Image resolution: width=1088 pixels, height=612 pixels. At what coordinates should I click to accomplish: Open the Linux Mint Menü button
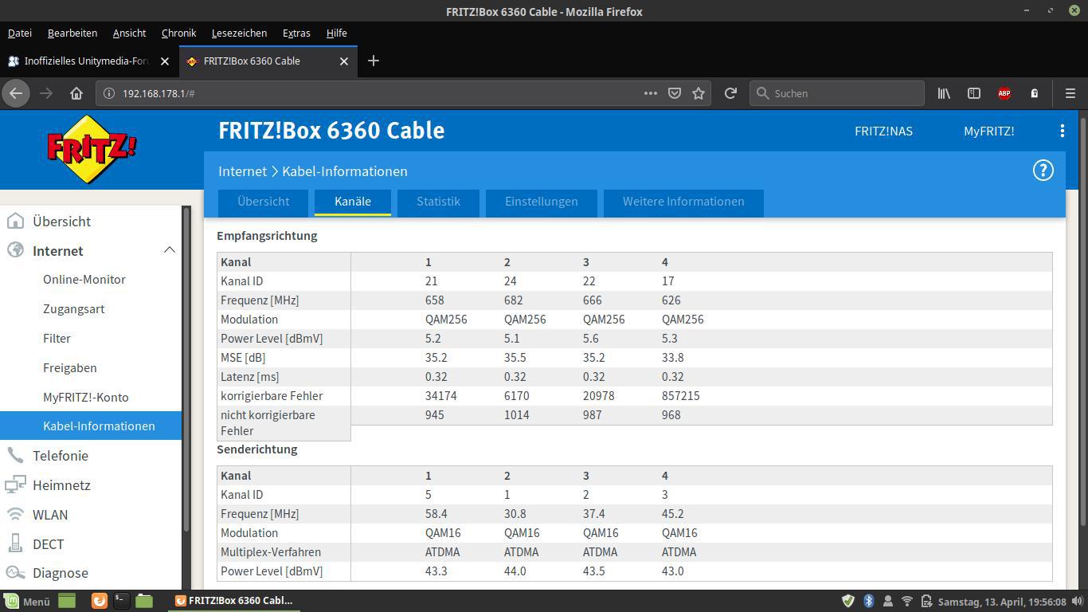click(27, 602)
